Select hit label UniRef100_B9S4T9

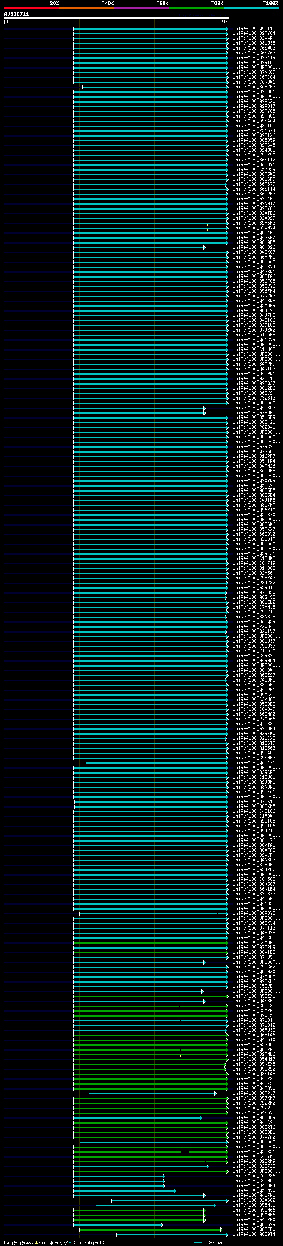[x=254, y=57]
